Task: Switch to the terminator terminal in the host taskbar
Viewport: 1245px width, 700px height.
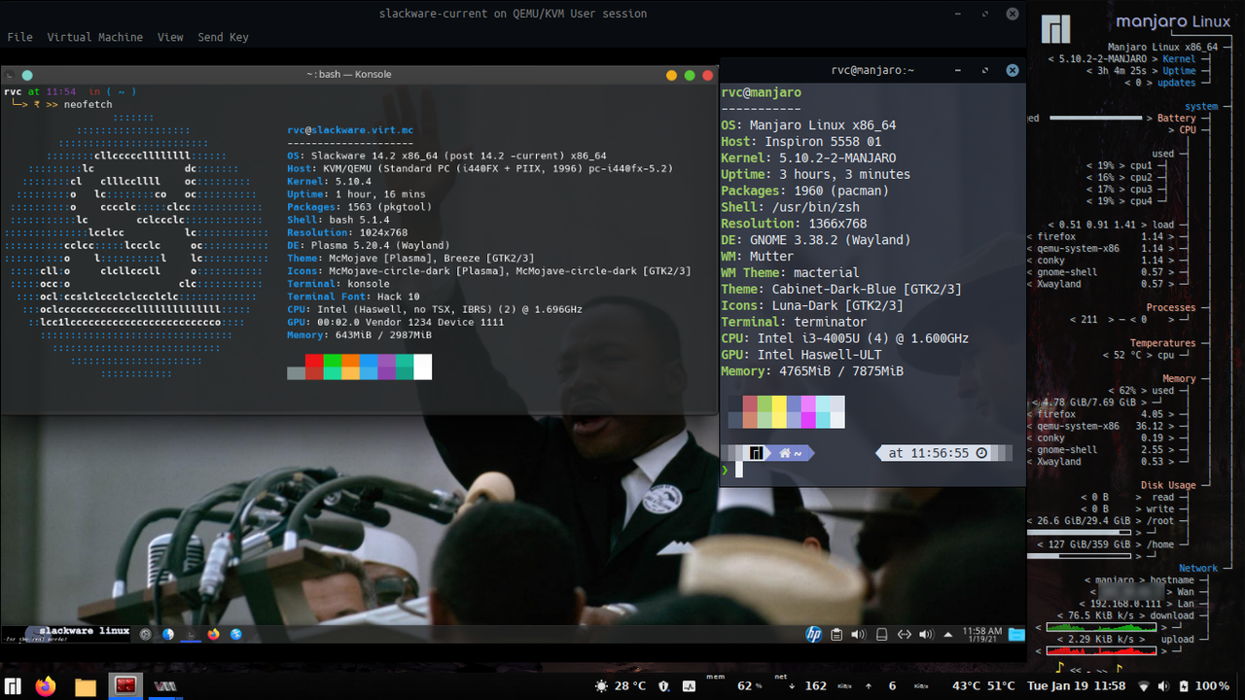Action: [125, 686]
